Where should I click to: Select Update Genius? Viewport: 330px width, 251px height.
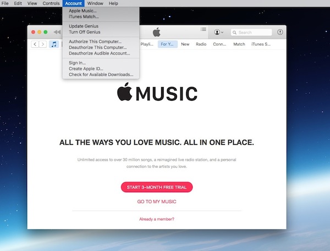(x=101, y=26)
